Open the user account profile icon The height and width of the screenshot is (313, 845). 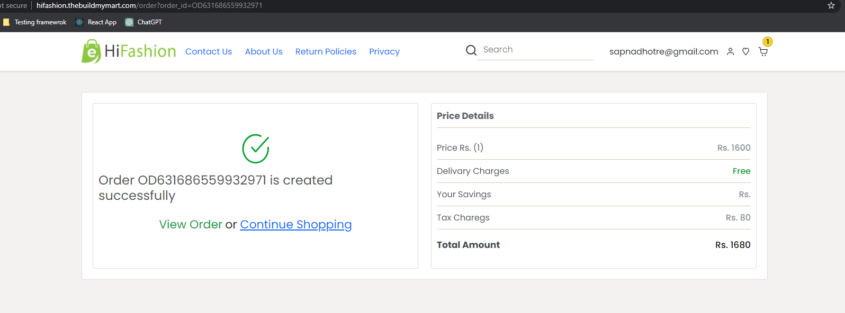click(x=730, y=51)
